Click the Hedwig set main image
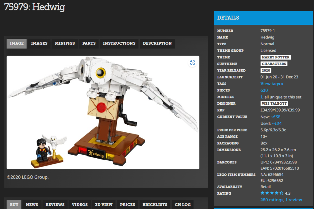This screenshot has height=209, width=314. point(103,112)
